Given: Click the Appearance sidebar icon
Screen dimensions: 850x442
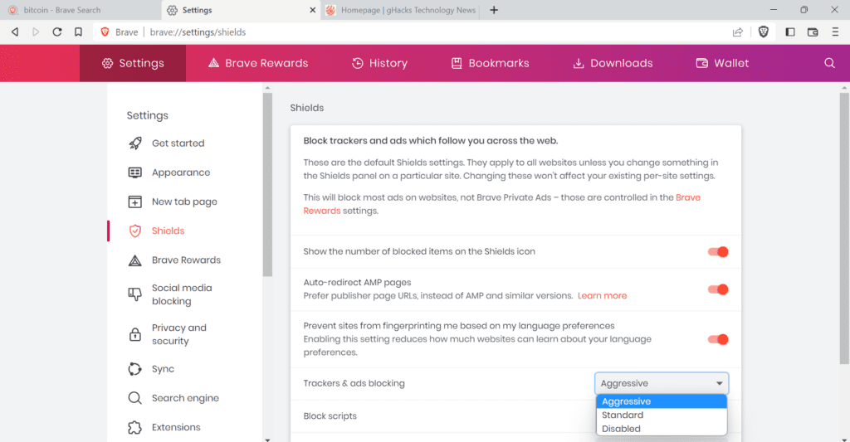Looking at the screenshot, I should coord(135,172).
